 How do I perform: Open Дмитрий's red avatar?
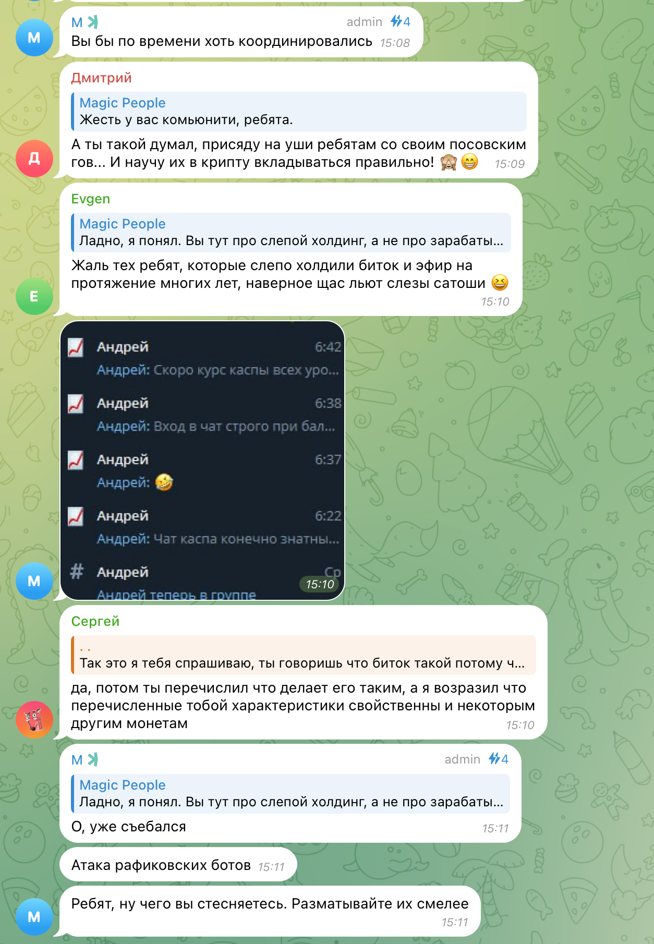pyautogui.click(x=34, y=159)
